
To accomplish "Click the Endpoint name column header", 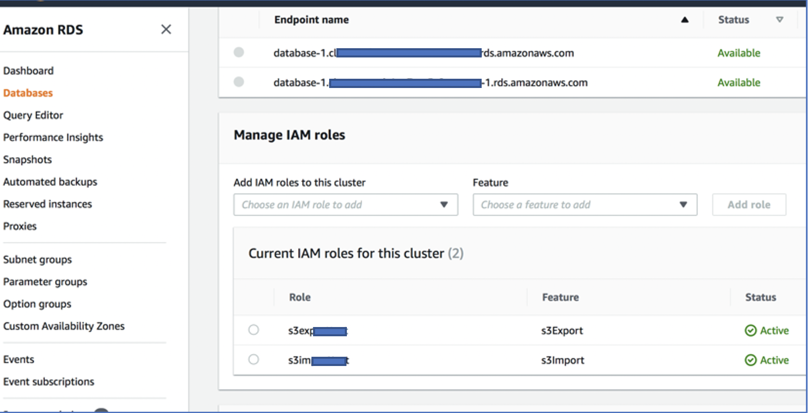I will click(311, 20).
